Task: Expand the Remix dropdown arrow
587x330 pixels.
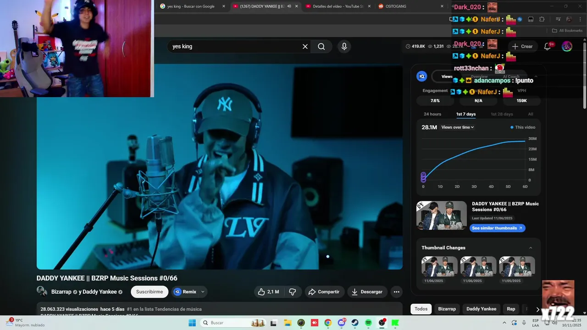Action: point(203,291)
